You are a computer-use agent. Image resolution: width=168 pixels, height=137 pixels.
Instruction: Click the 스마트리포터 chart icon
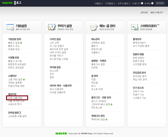pyautogui.click(x=135, y=27)
